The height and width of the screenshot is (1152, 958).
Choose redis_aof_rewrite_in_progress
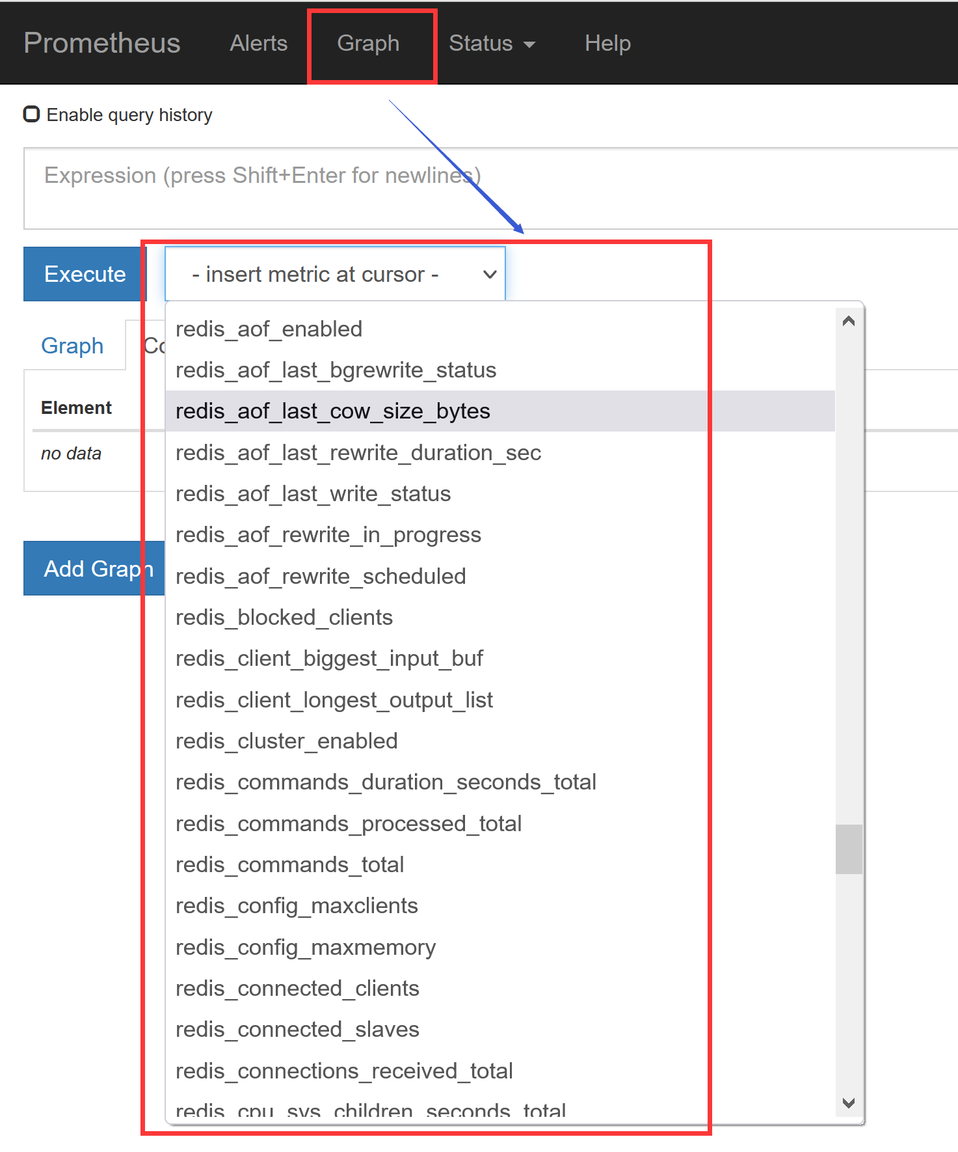(x=500, y=535)
